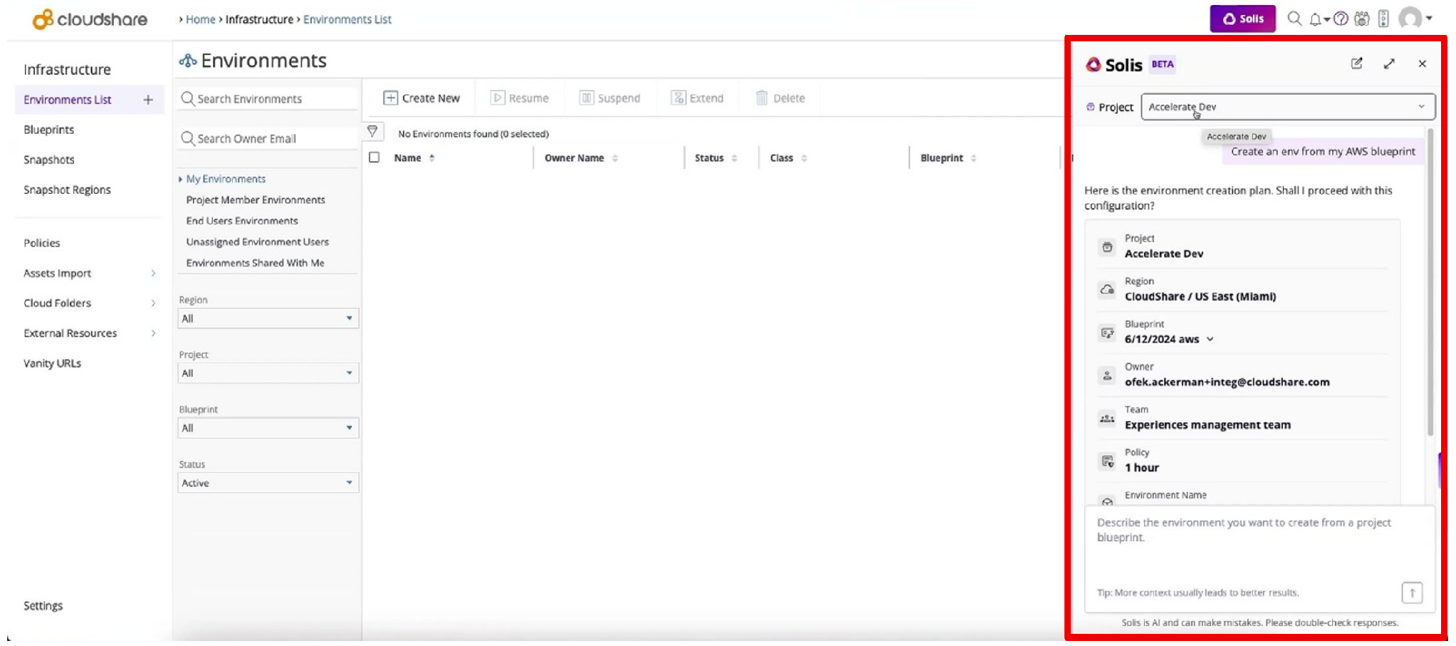
Task: Click 'Experiences management team' text
Action: tap(1208, 425)
